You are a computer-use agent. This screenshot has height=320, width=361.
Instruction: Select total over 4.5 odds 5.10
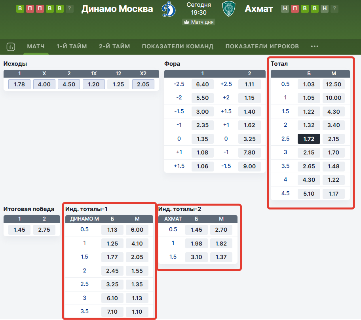(309, 194)
